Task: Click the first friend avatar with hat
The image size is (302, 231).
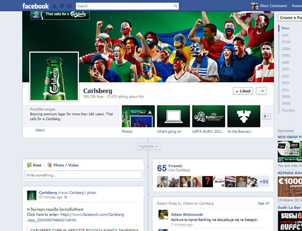Action: coord(162,182)
